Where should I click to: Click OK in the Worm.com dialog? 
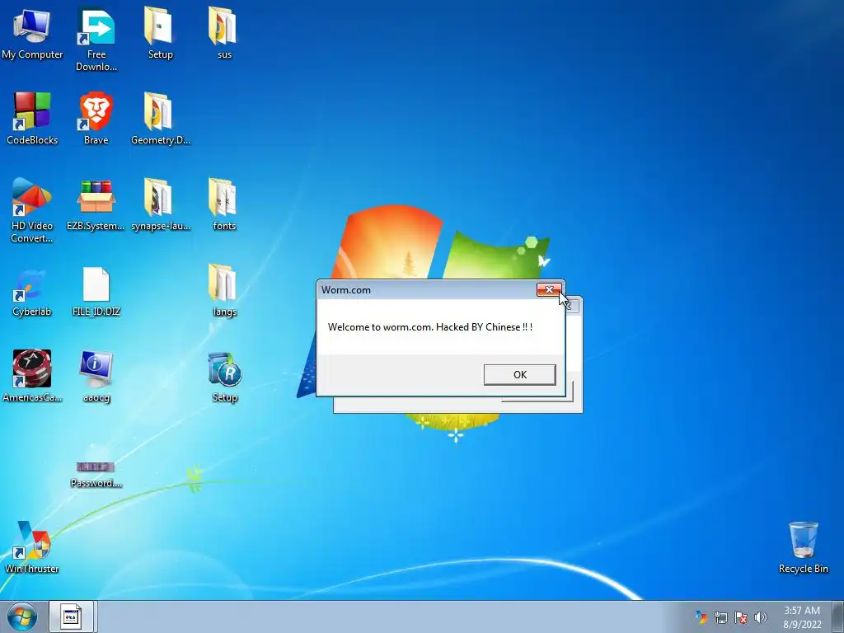519,375
